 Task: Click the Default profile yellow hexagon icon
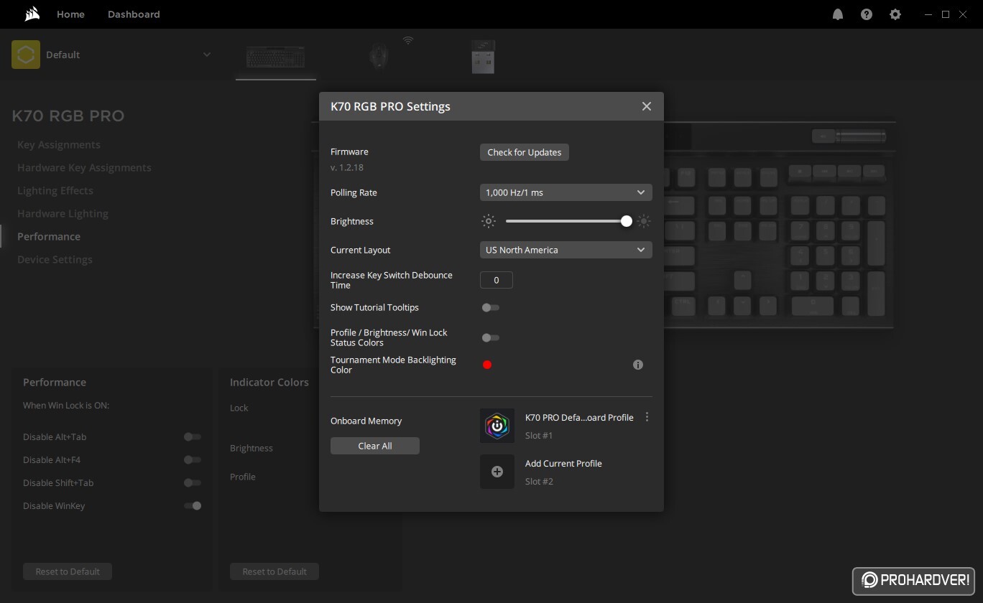click(x=26, y=55)
